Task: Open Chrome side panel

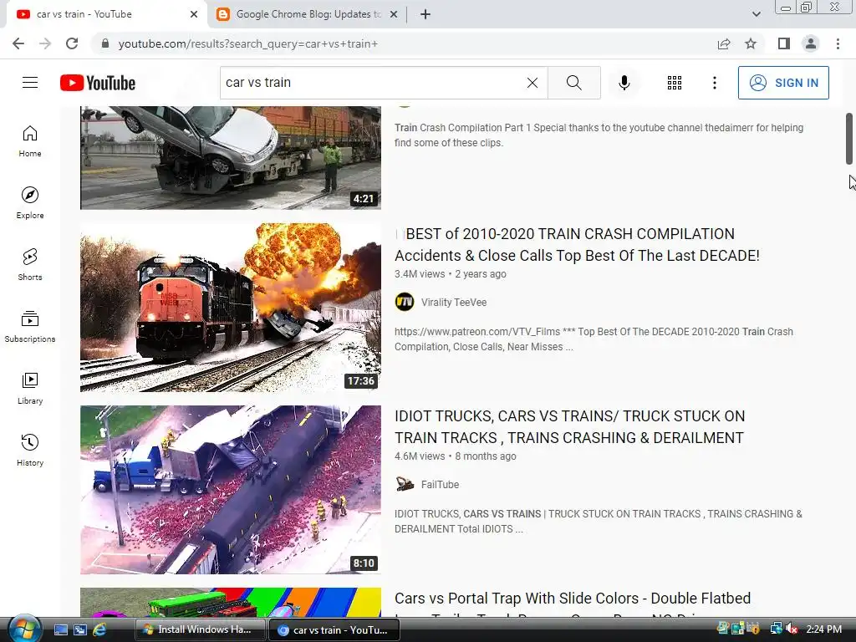Action: click(783, 43)
